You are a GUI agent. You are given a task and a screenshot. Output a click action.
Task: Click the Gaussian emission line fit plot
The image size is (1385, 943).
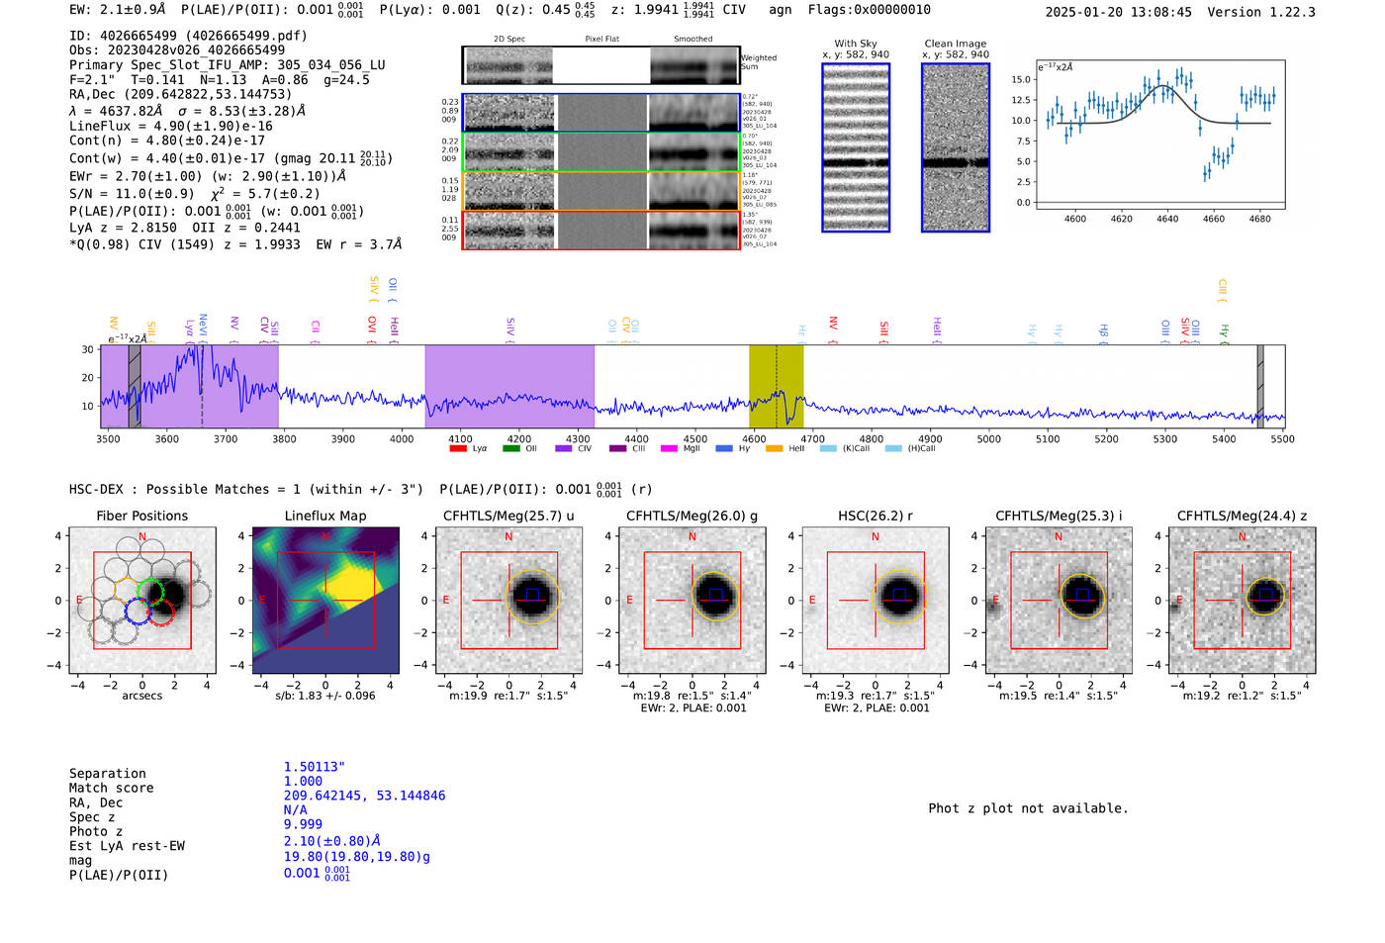pos(1159,135)
